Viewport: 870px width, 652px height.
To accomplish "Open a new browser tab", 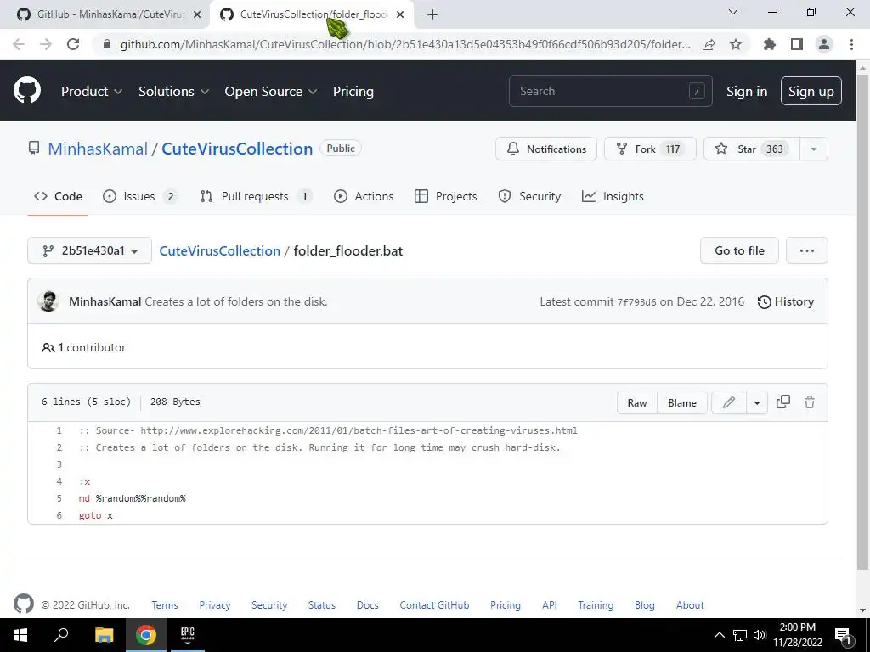I will coord(432,14).
